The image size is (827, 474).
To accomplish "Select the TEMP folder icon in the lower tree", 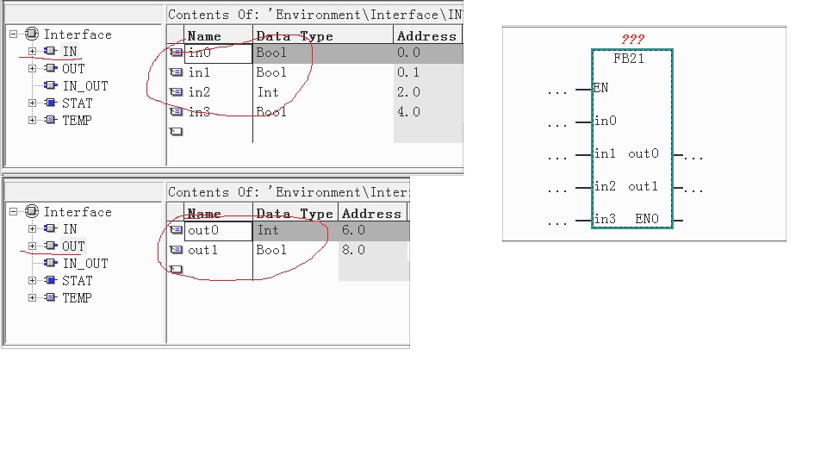I will click(x=51, y=297).
